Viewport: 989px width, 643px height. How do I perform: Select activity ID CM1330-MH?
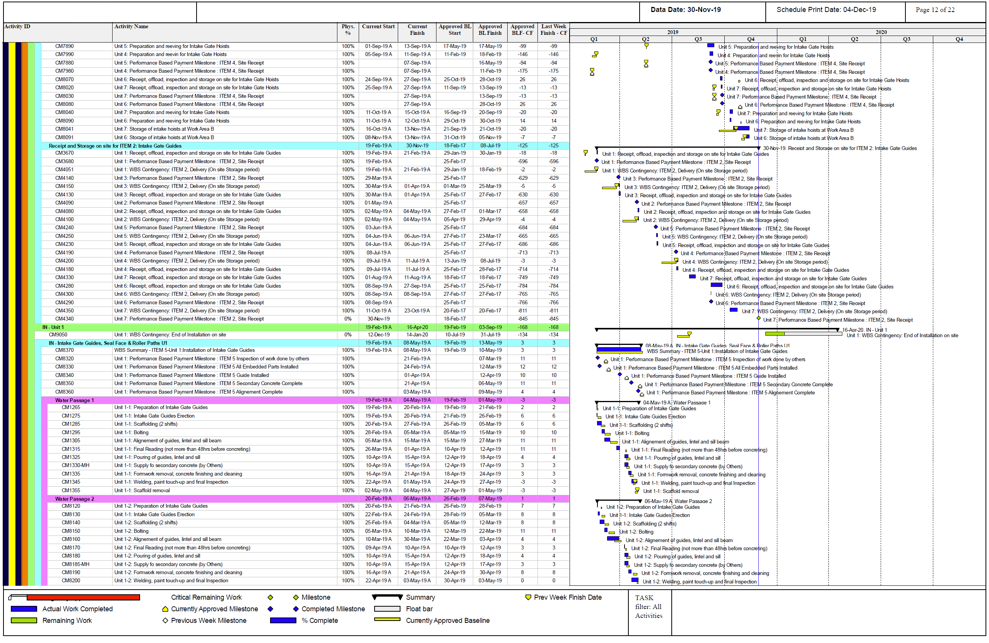coord(75,466)
